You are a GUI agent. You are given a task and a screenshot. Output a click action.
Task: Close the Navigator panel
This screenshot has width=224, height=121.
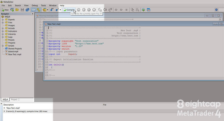(x=33, y=14)
